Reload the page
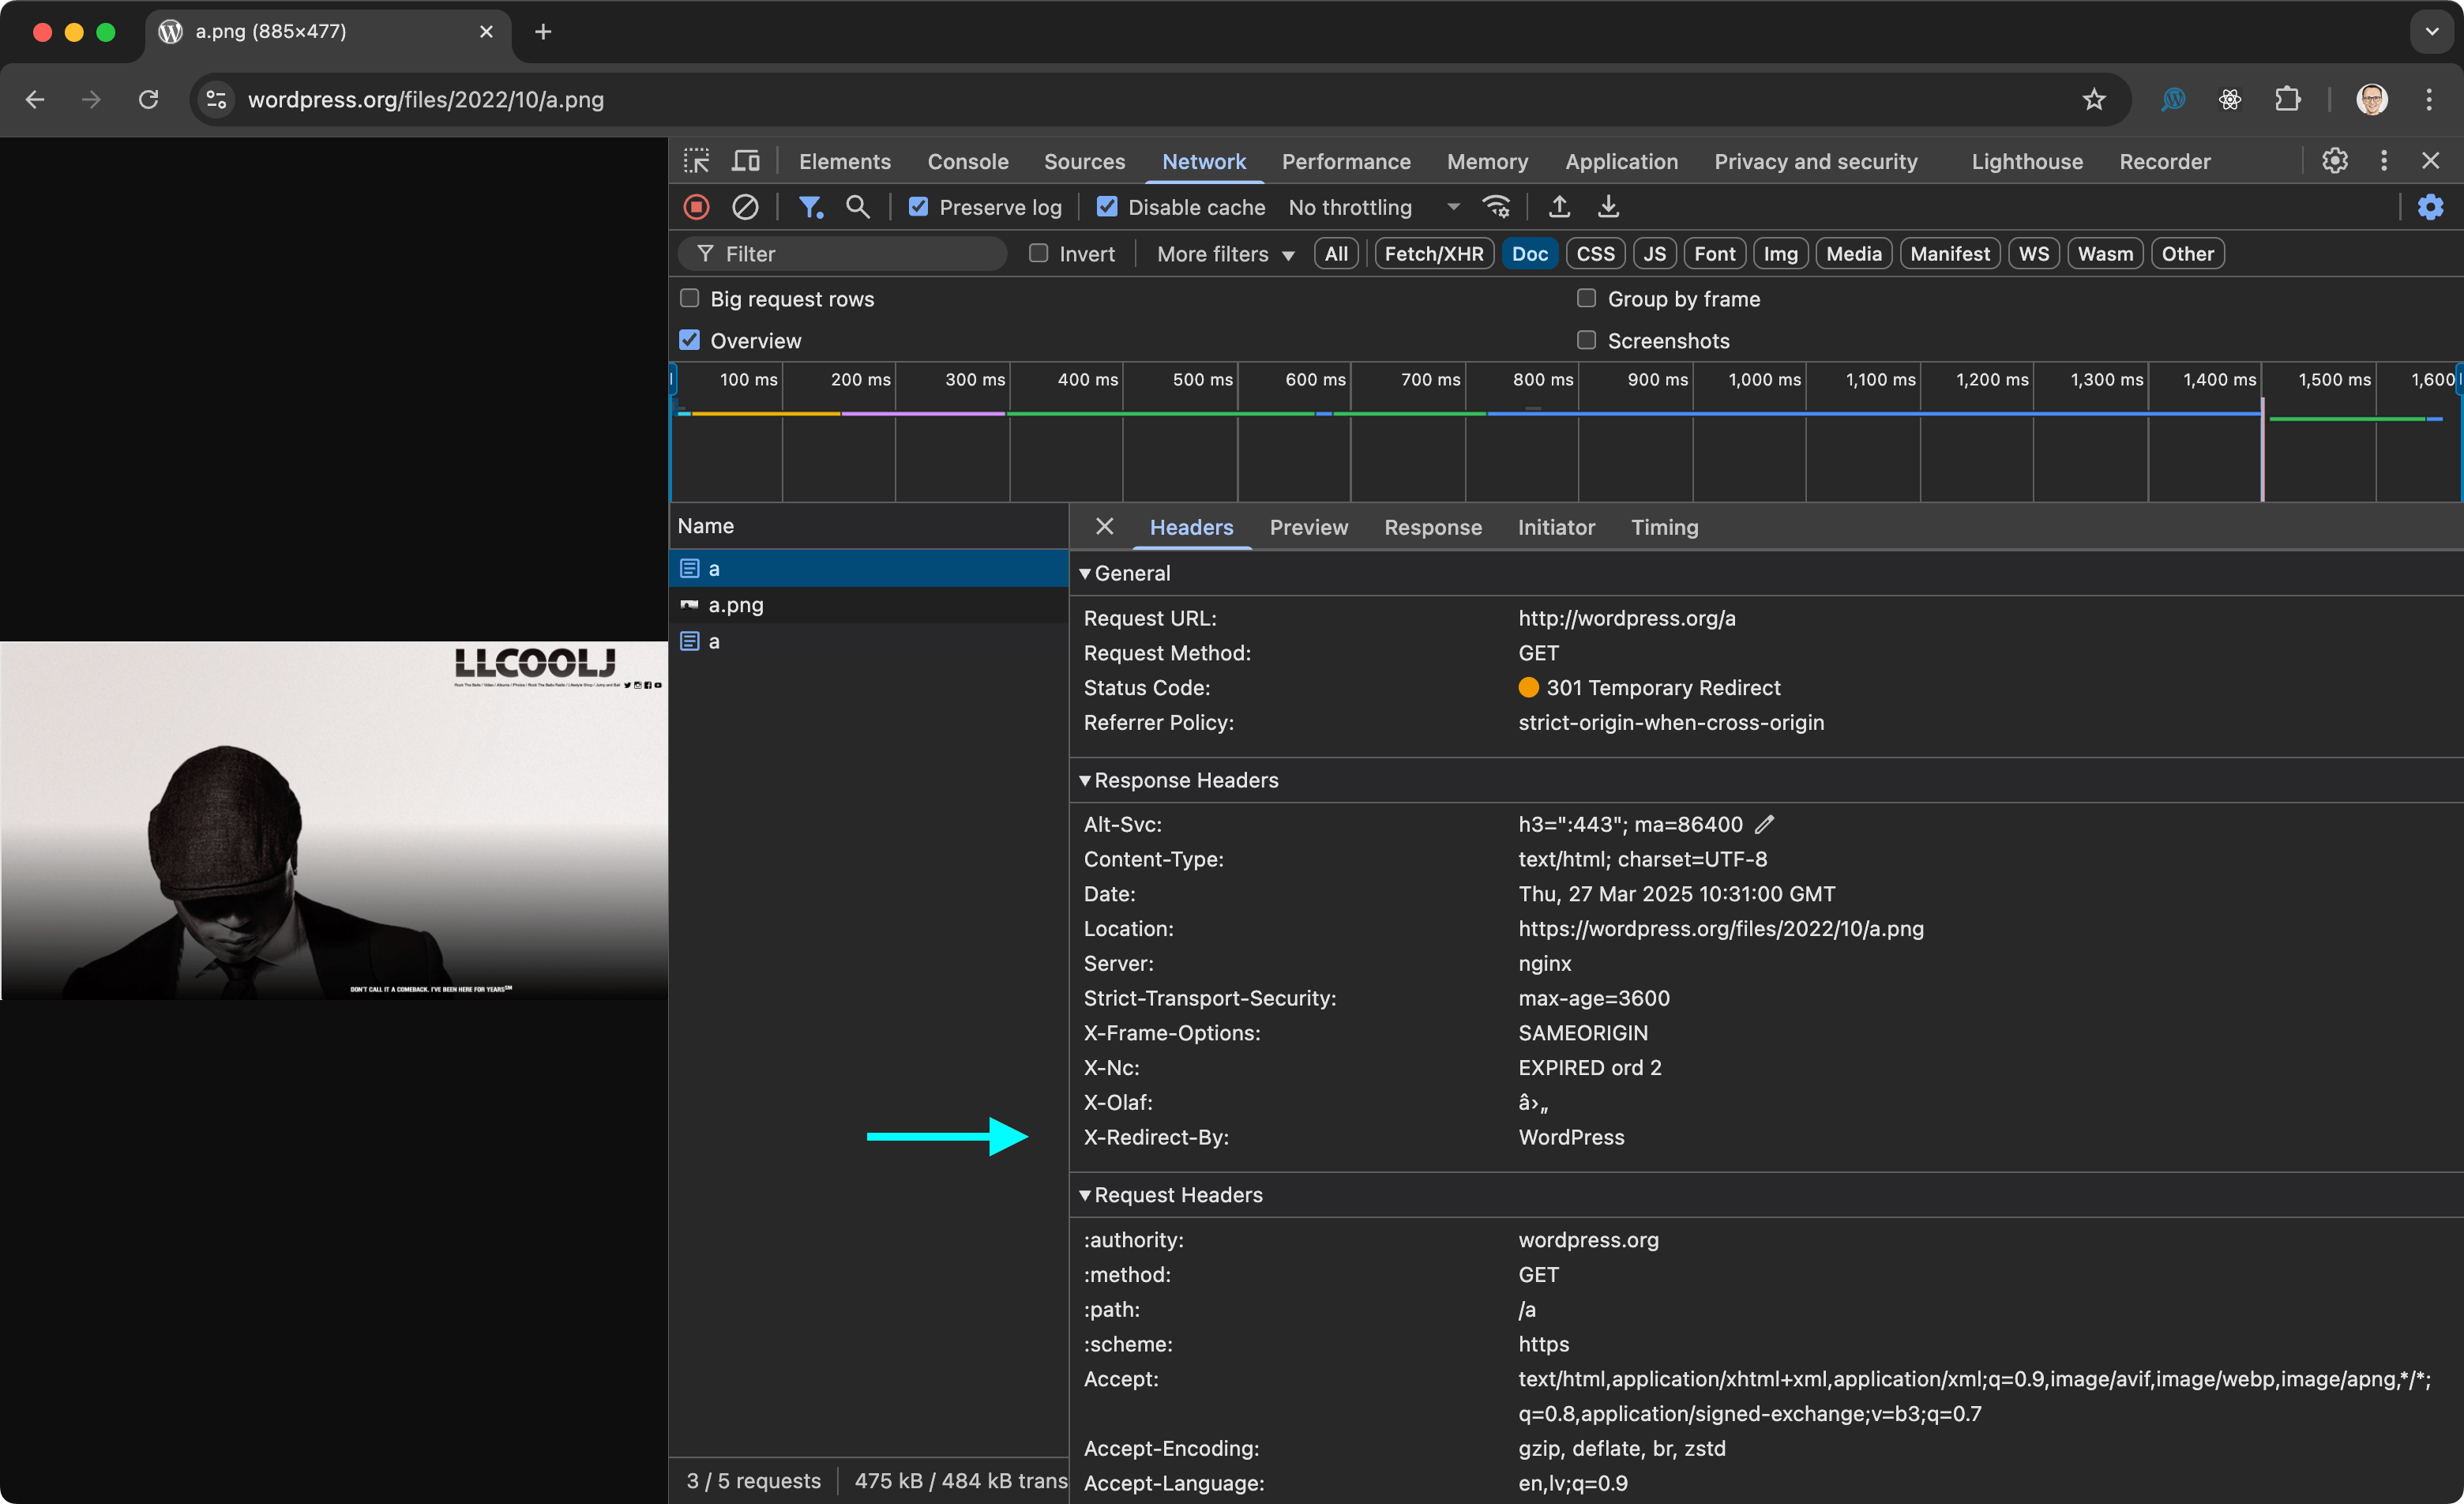Image resolution: width=2464 pixels, height=1504 pixels. (148, 99)
